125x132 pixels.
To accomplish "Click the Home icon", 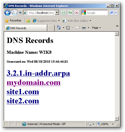I will pyautogui.click(x=59, y=28).
